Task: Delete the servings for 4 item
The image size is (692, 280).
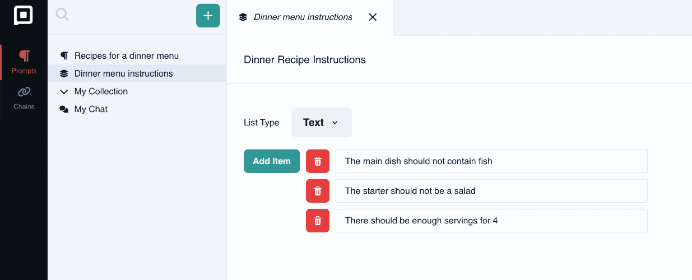Action: coord(318,221)
